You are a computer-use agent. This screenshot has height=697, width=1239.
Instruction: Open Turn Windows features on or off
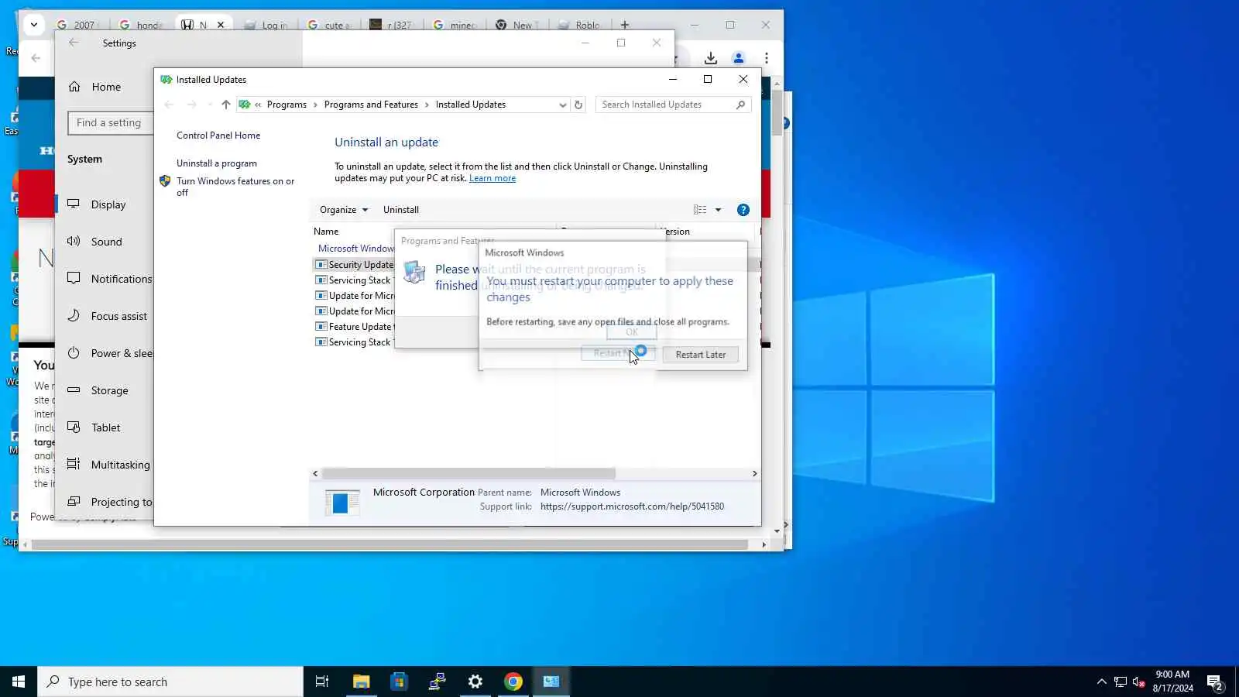tap(235, 187)
